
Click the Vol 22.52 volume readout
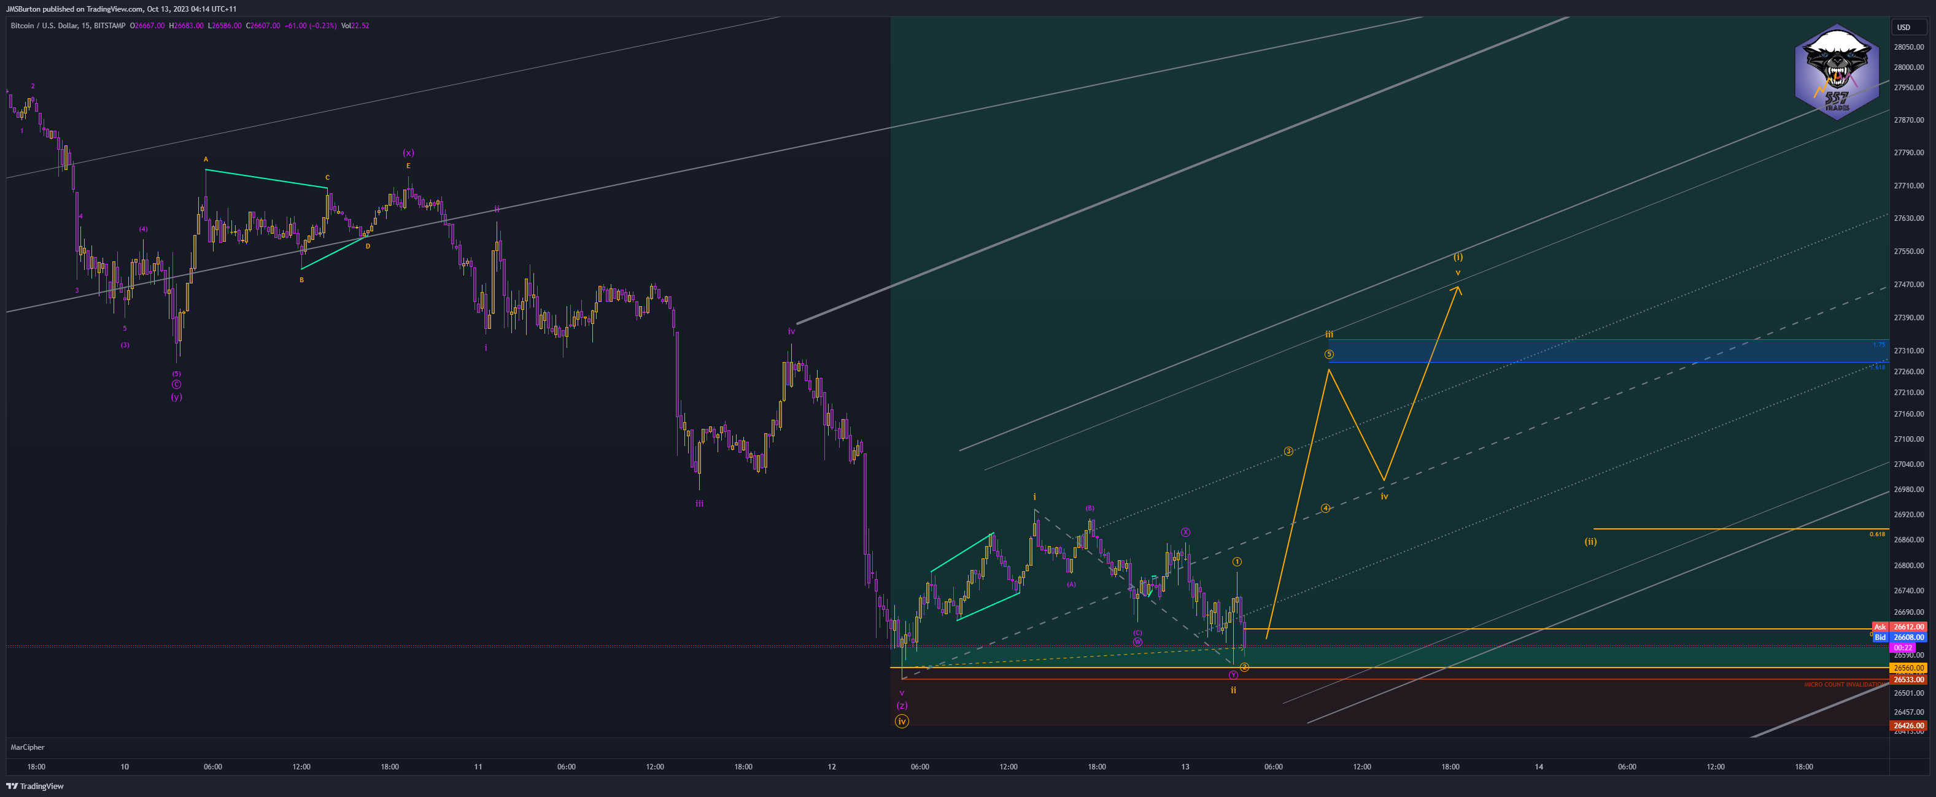pyautogui.click(x=355, y=26)
